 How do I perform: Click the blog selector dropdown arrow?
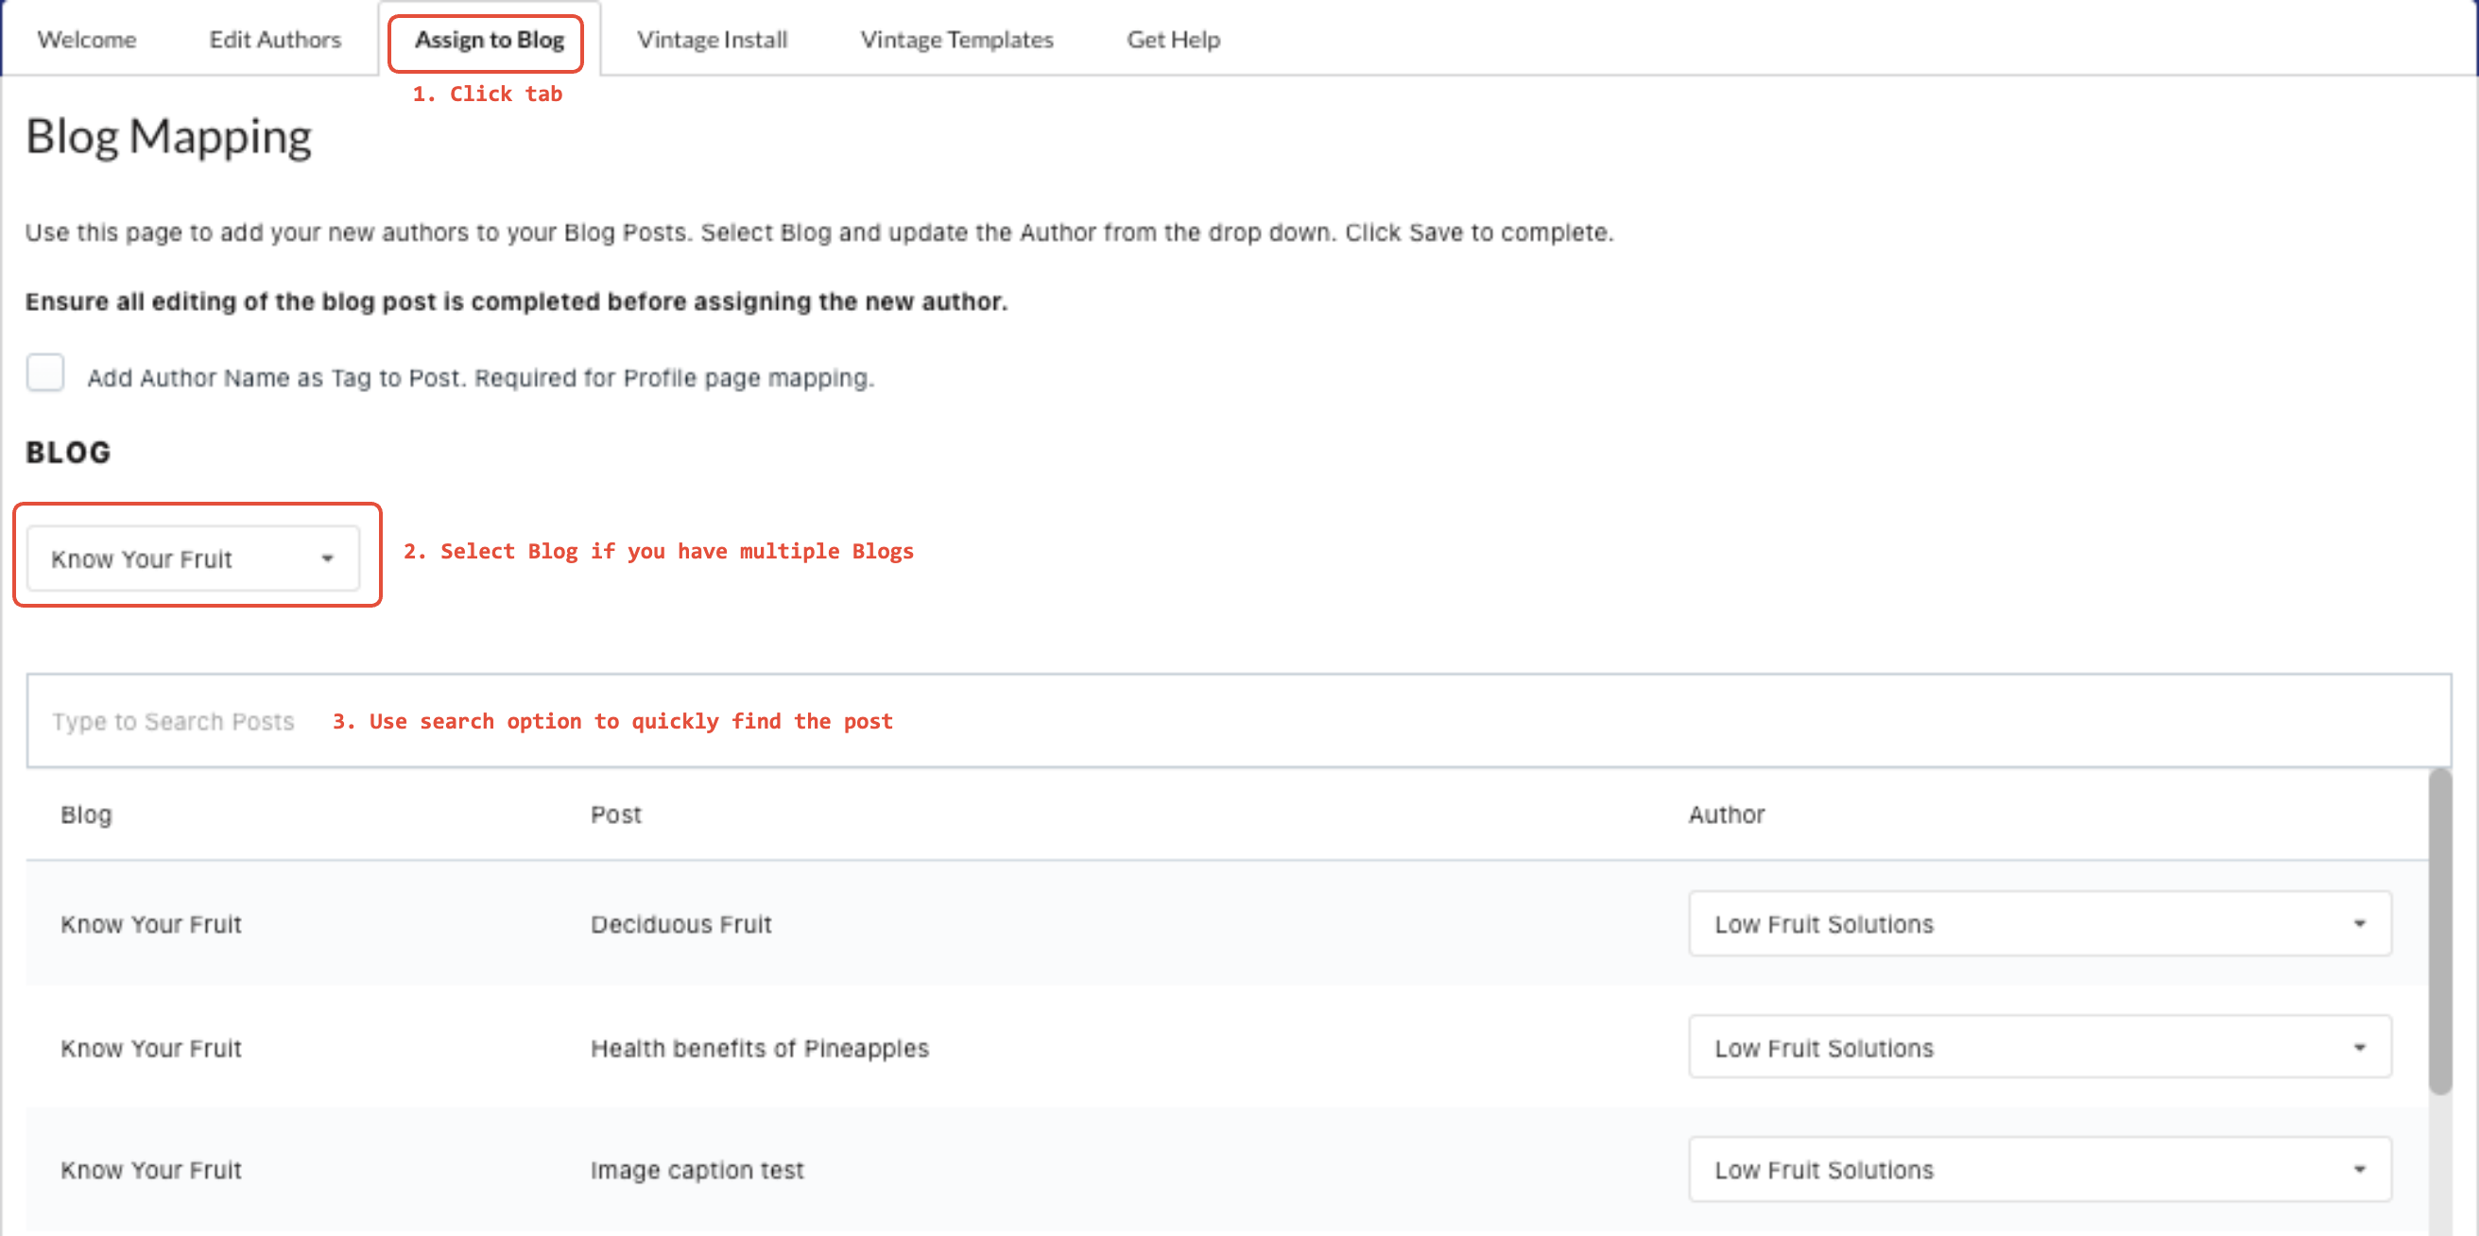point(327,558)
